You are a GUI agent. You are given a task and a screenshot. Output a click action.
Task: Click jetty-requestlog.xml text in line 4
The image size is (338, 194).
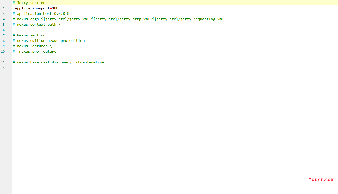[202, 19]
